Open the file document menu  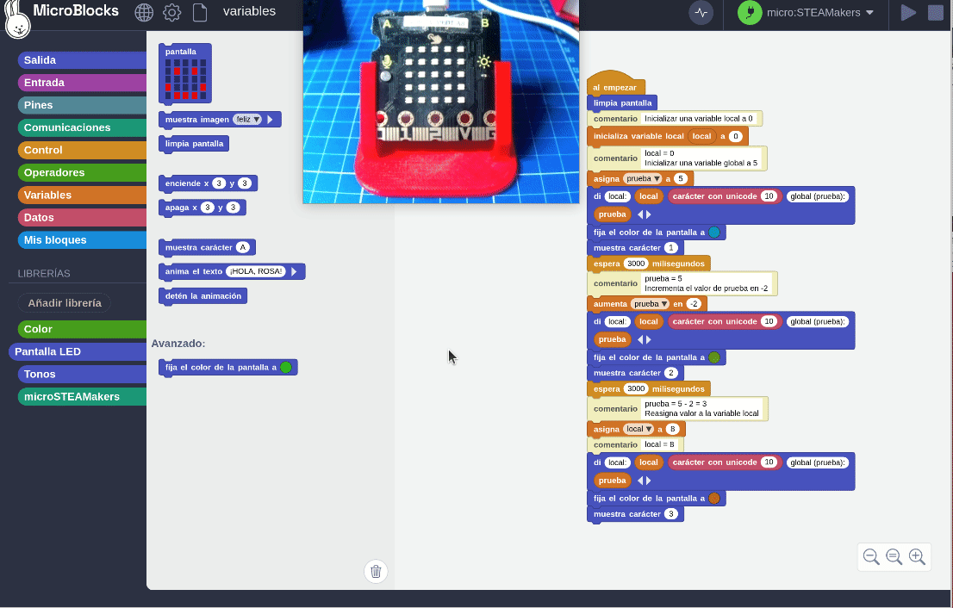(x=200, y=12)
